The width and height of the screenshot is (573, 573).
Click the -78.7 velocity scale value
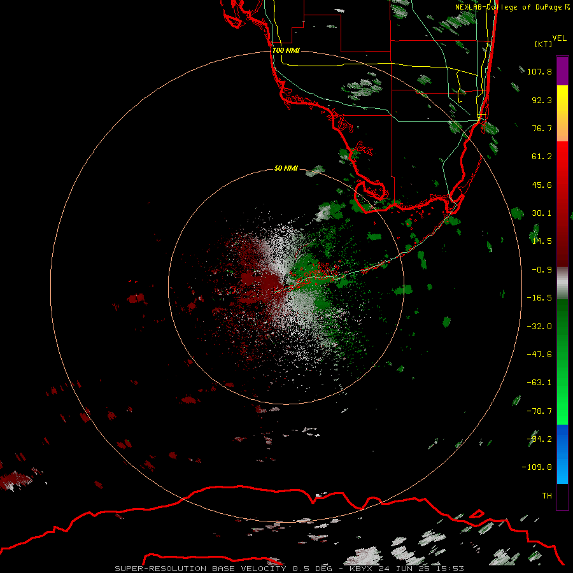coord(539,411)
